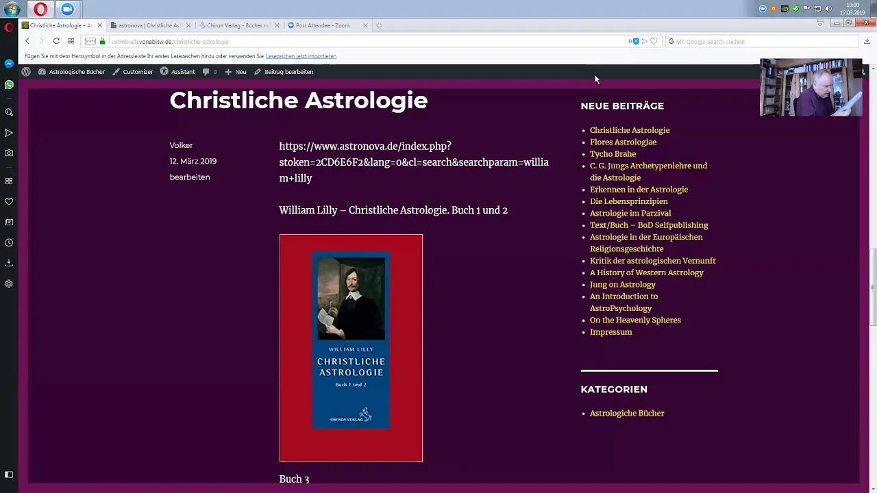Open the Impressum link
This screenshot has height=493, width=877.
click(610, 332)
